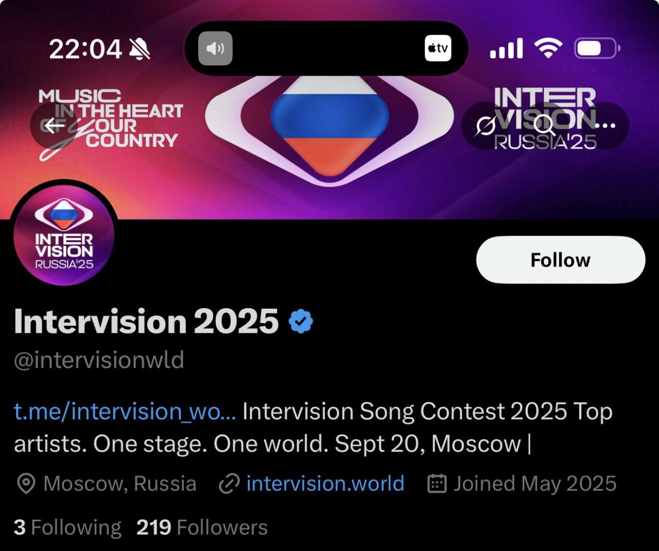659x551 pixels.
Task: View the 3 Following list
Action: click(x=67, y=527)
